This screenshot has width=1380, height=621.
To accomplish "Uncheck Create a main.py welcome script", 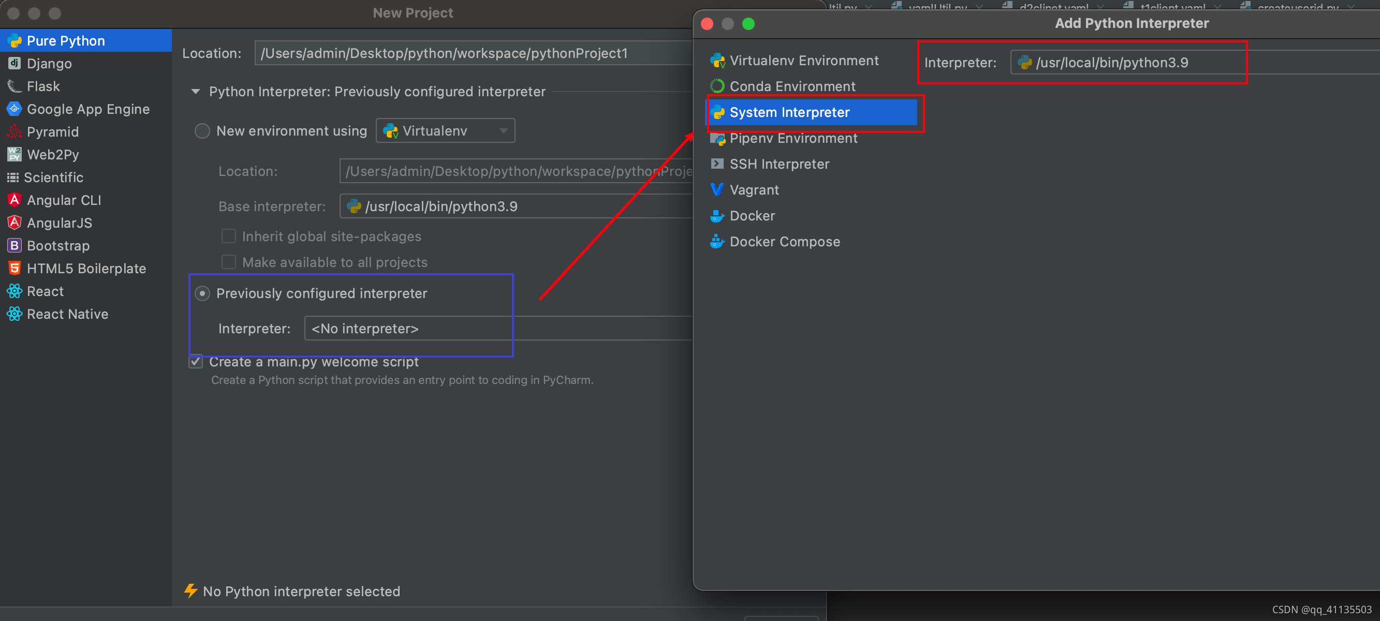I will coord(196,362).
